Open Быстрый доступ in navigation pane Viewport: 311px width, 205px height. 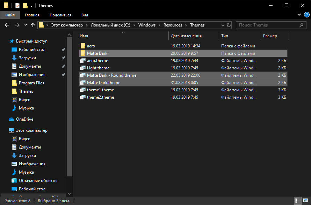[31, 41]
